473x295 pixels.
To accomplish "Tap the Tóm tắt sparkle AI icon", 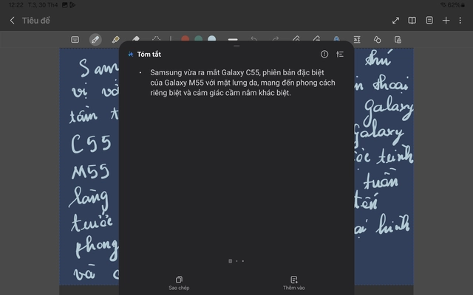I will (131, 54).
